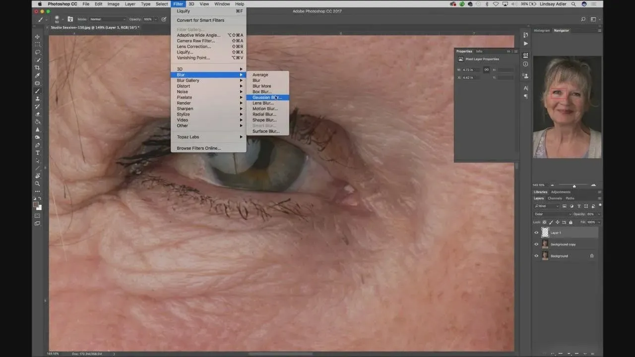Select the Move tool
This screenshot has width=635, height=357.
tap(37, 37)
